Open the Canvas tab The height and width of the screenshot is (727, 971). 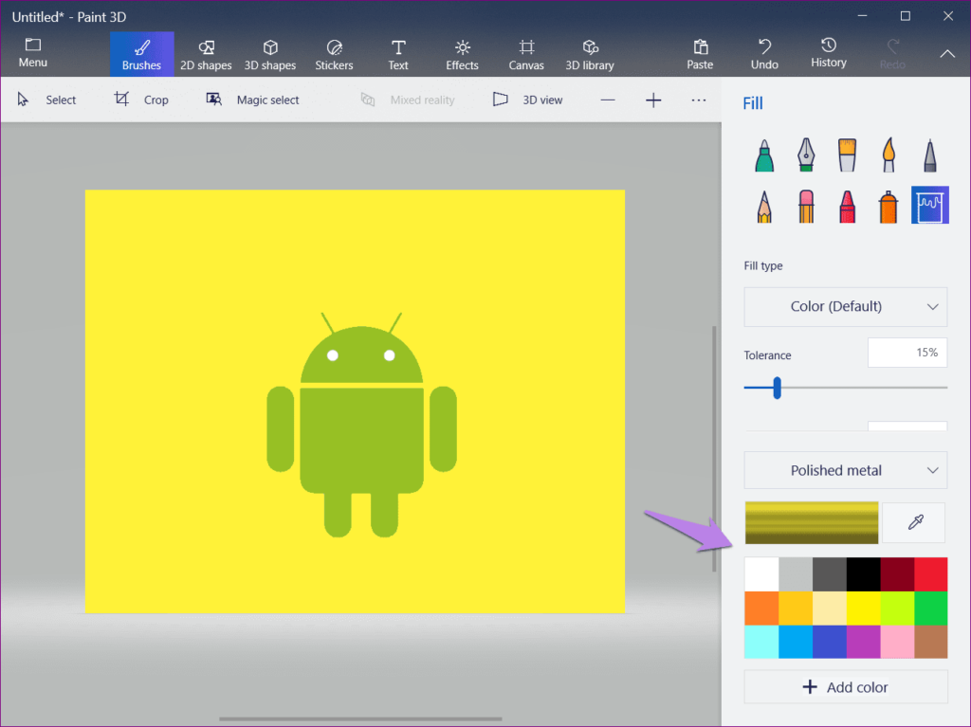(526, 54)
